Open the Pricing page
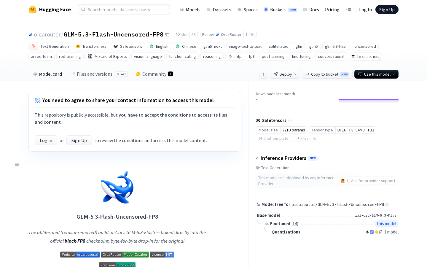This screenshot has width=427, height=267. tap(332, 9)
